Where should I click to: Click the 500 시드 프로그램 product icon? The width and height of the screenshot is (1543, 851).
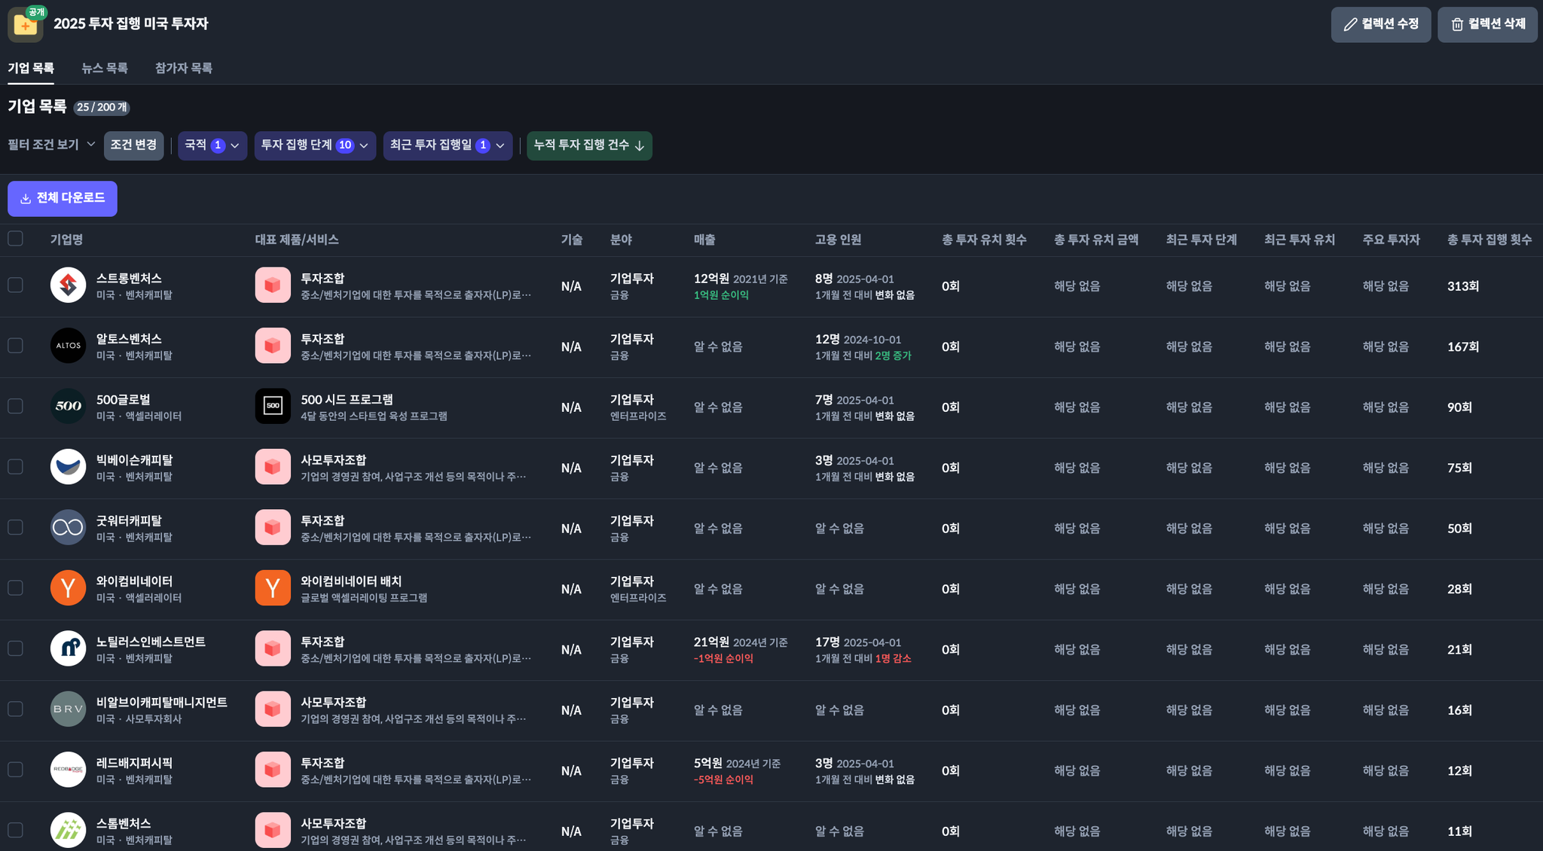(x=273, y=407)
